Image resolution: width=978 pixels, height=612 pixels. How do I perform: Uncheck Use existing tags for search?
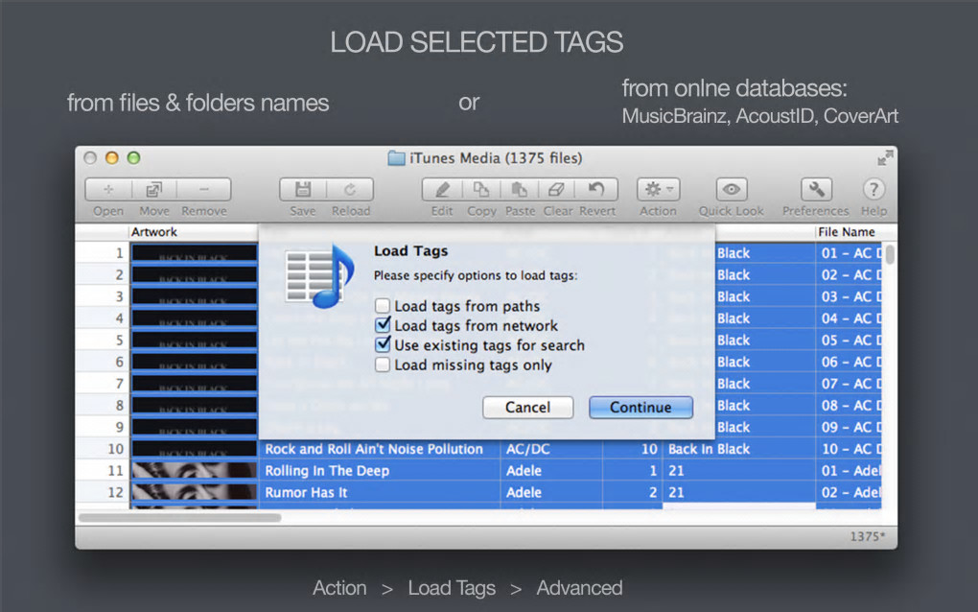(x=383, y=345)
